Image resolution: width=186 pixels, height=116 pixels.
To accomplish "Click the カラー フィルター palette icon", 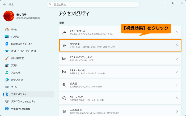I will [64, 98].
